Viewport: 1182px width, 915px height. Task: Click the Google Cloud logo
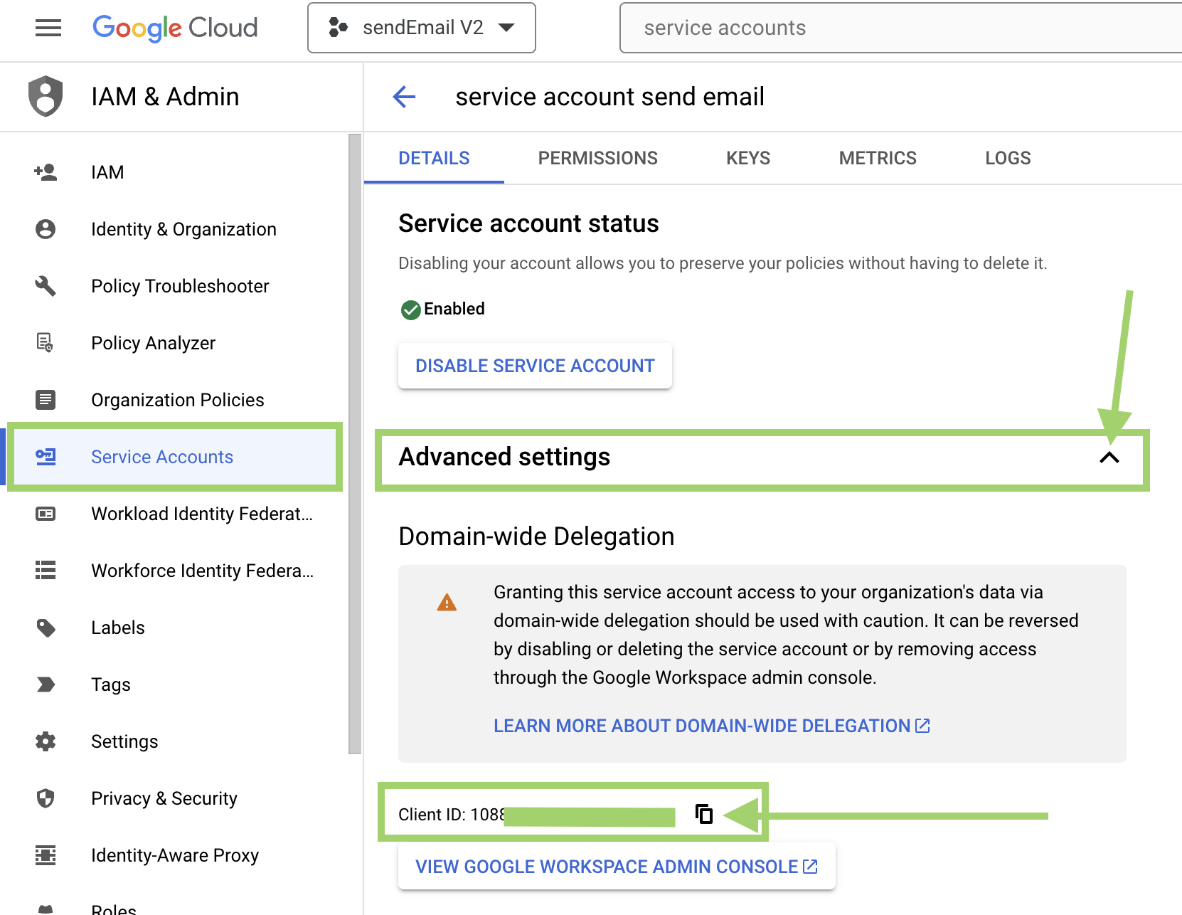point(175,28)
